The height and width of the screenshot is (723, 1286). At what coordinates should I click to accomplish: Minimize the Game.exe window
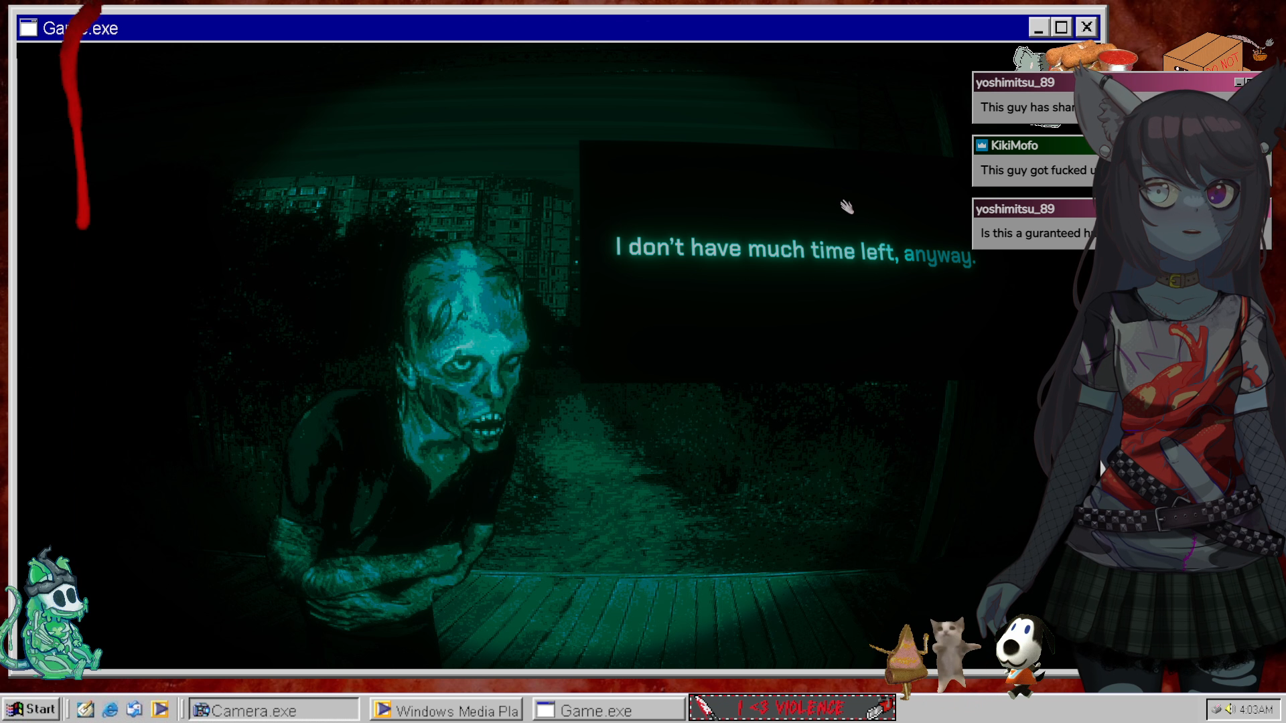pos(1039,27)
